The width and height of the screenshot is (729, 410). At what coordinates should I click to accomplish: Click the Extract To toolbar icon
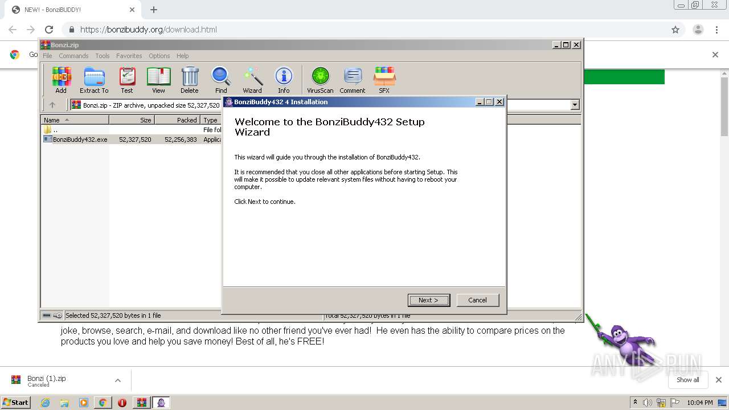pyautogui.click(x=94, y=80)
